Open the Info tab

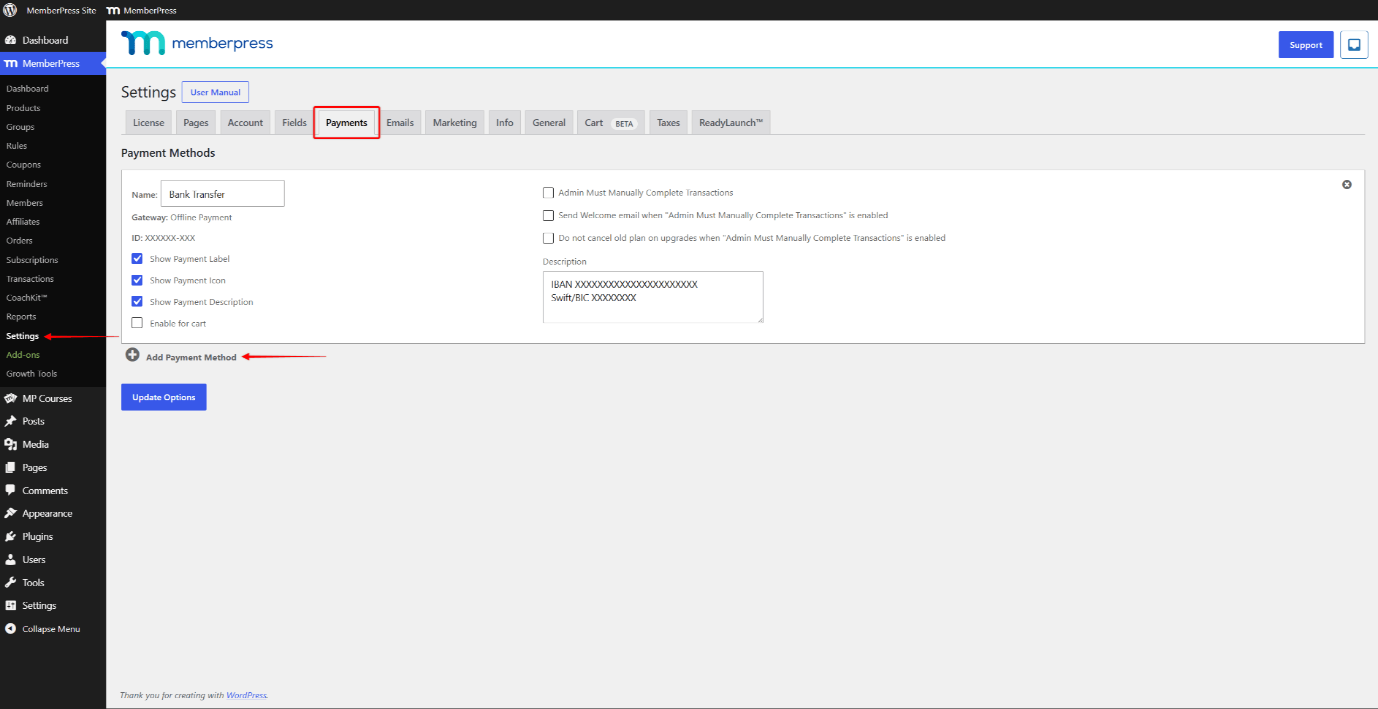(x=505, y=123)
